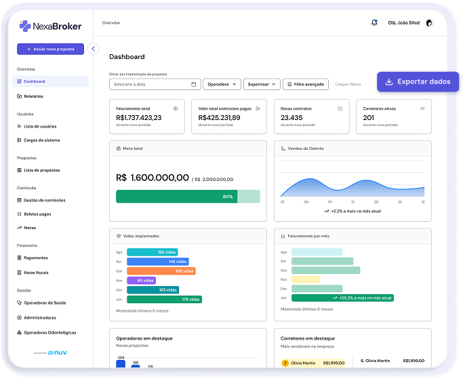Open Lista de propostas menu item
465x379 pixels.
41,170
